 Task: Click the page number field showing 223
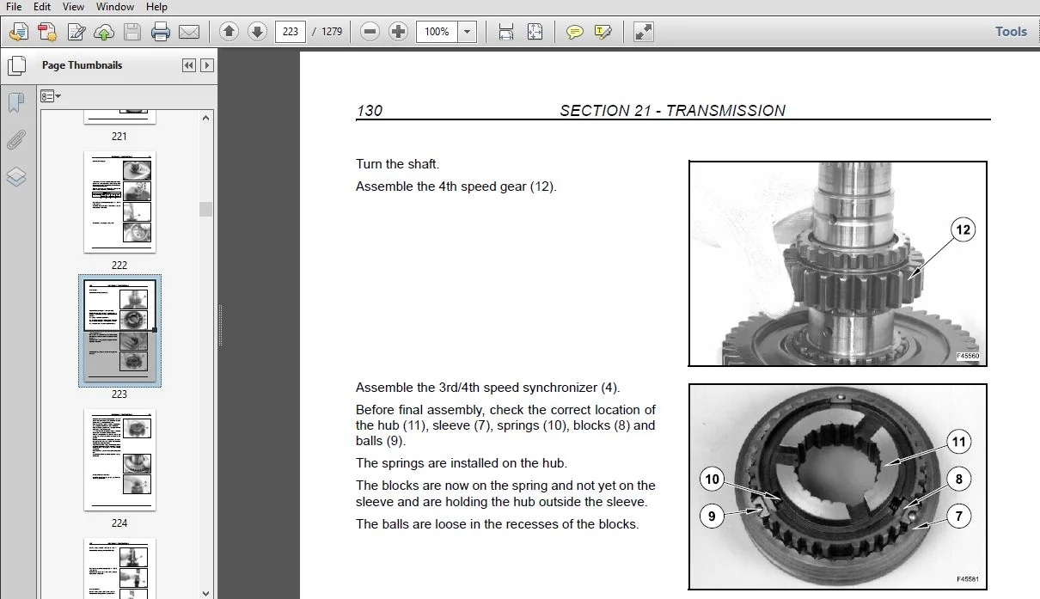[291, 32]
